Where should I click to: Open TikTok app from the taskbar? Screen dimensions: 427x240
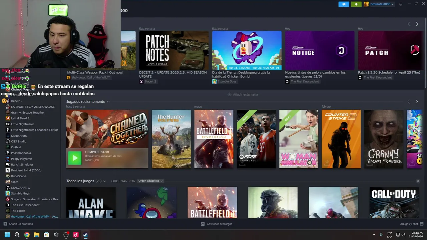[76, 235]
